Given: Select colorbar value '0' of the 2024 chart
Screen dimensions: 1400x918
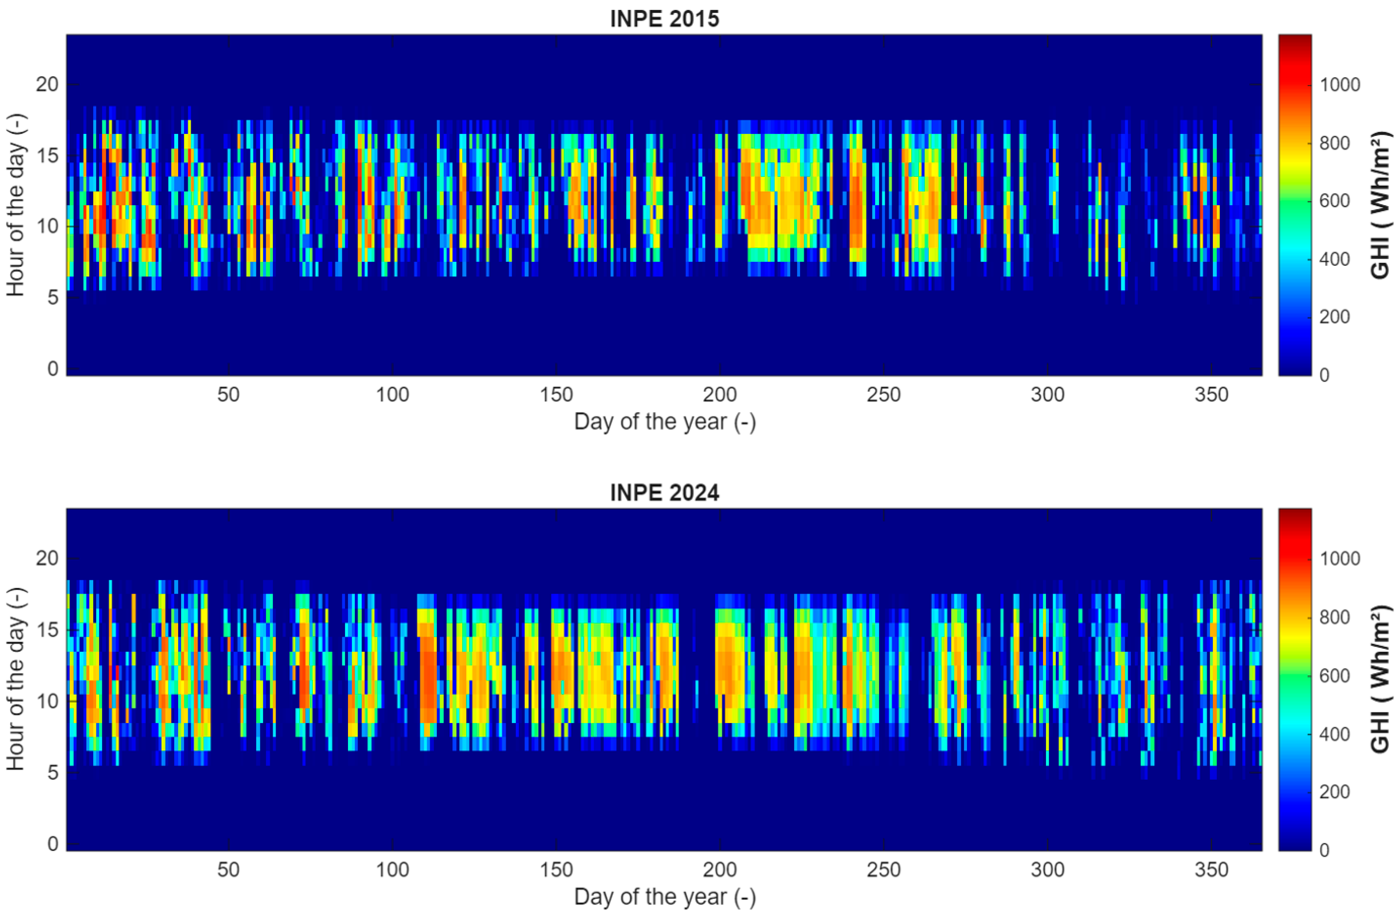Looking at the screenshot, I should tap(1325, 850).
